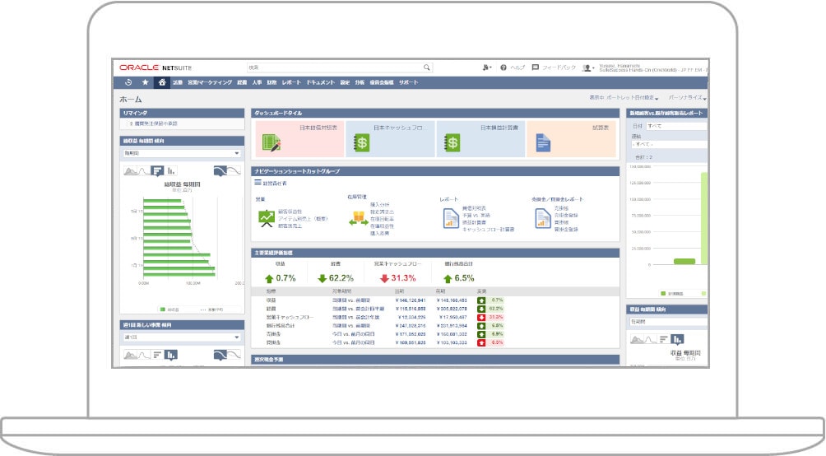Open the 設定 menu
This screenshot has width=826, height=456.
coord(345,82)
